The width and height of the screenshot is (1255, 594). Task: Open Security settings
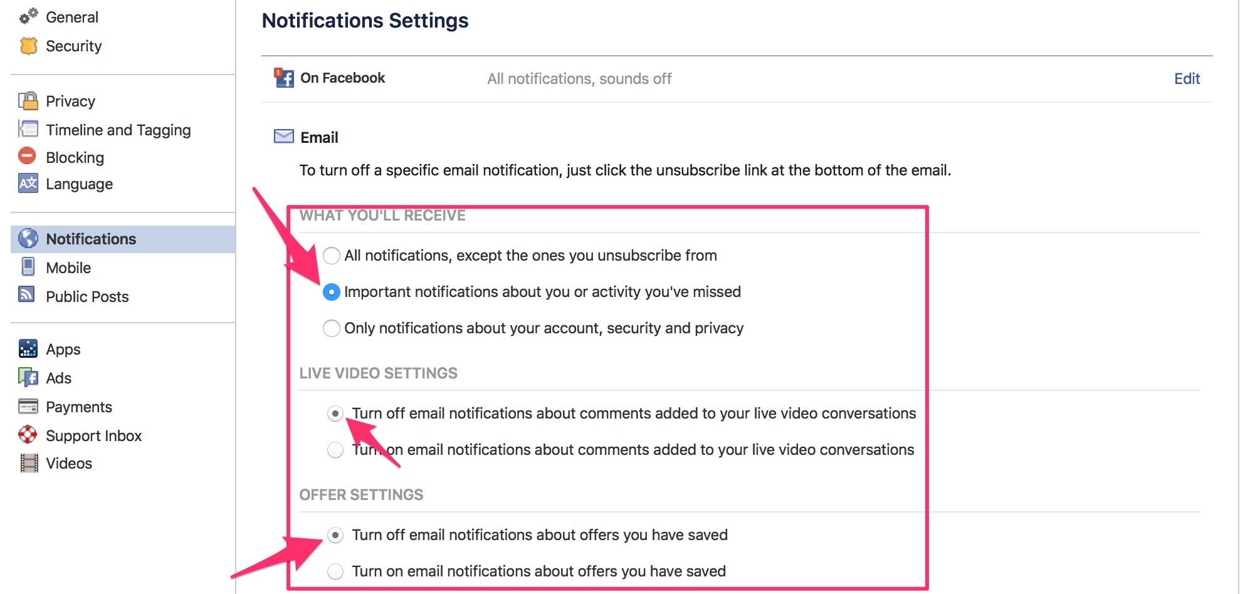click(73, 46)
